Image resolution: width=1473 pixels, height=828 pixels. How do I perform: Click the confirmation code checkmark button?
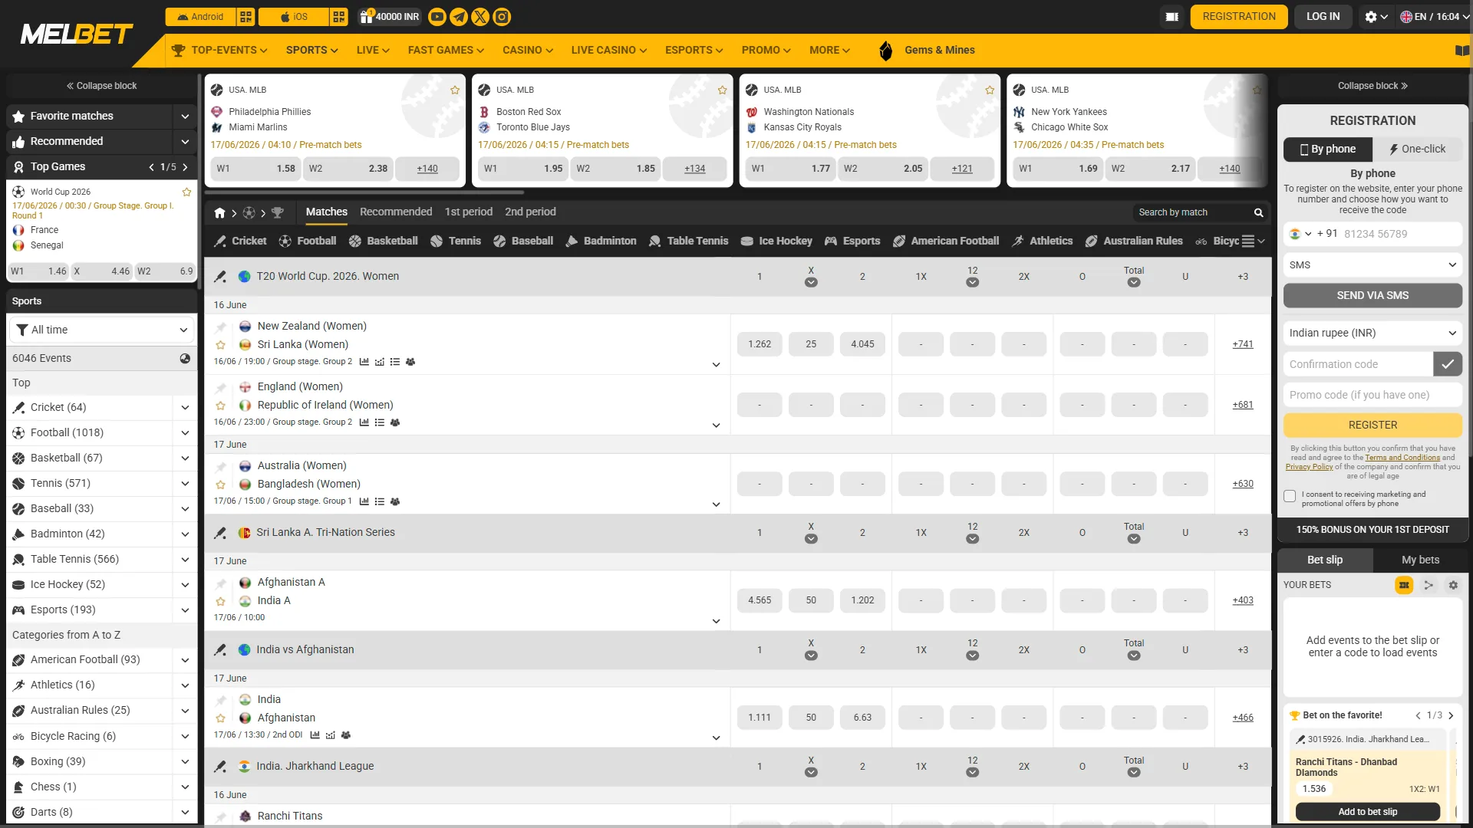pos(1448,364)
